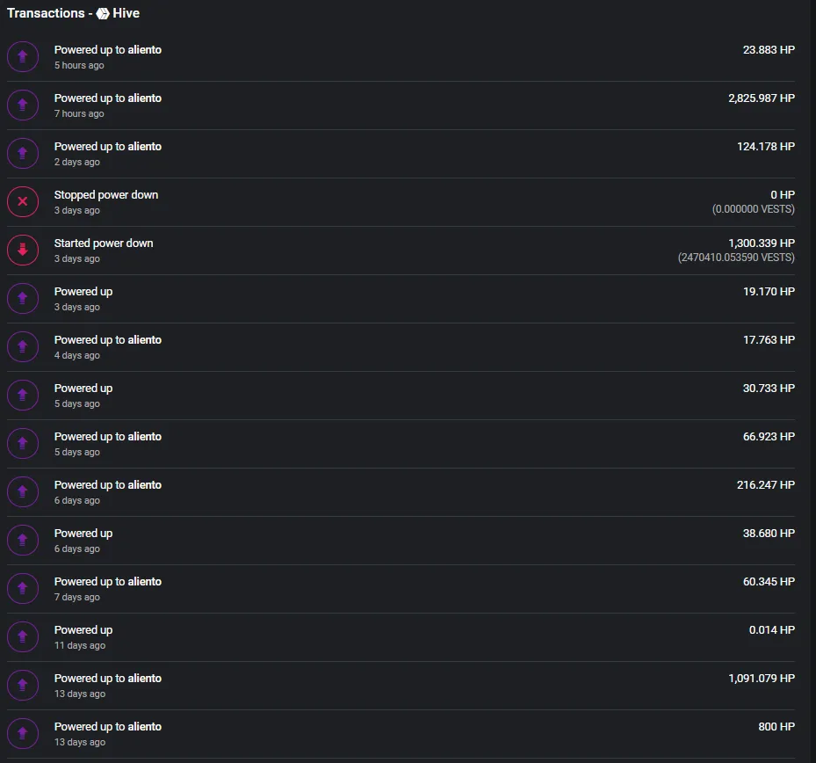816x763 pixels.
Task: Click the red Started power down arrow icon
Action: click(x=22, y=250)
